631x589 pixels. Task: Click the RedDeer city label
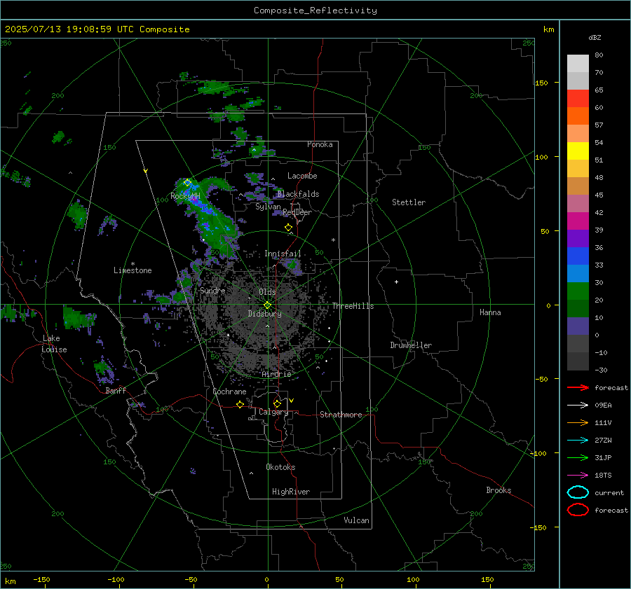point(297,212)
